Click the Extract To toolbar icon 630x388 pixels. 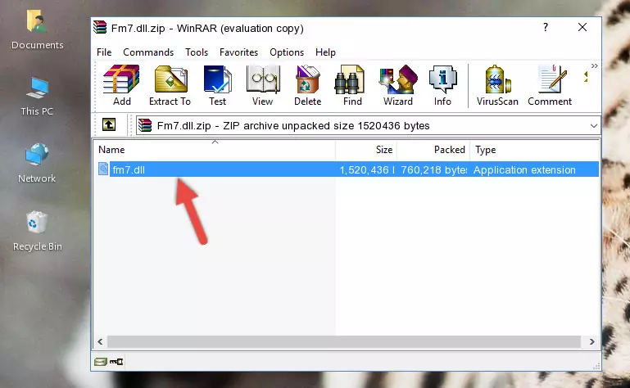[x=170, y=85]
